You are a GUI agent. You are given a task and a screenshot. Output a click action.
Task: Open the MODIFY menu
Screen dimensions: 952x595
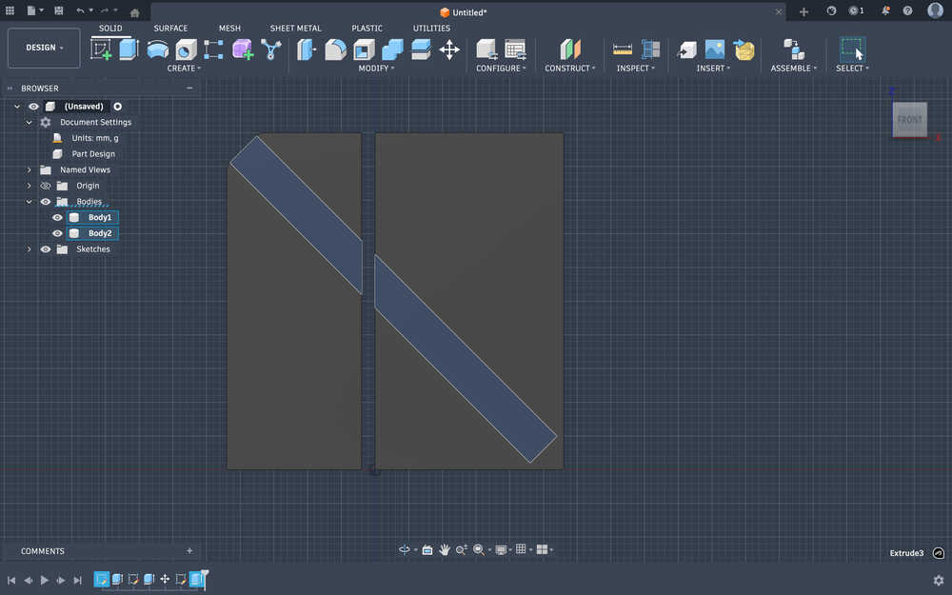tap(377, 69)
